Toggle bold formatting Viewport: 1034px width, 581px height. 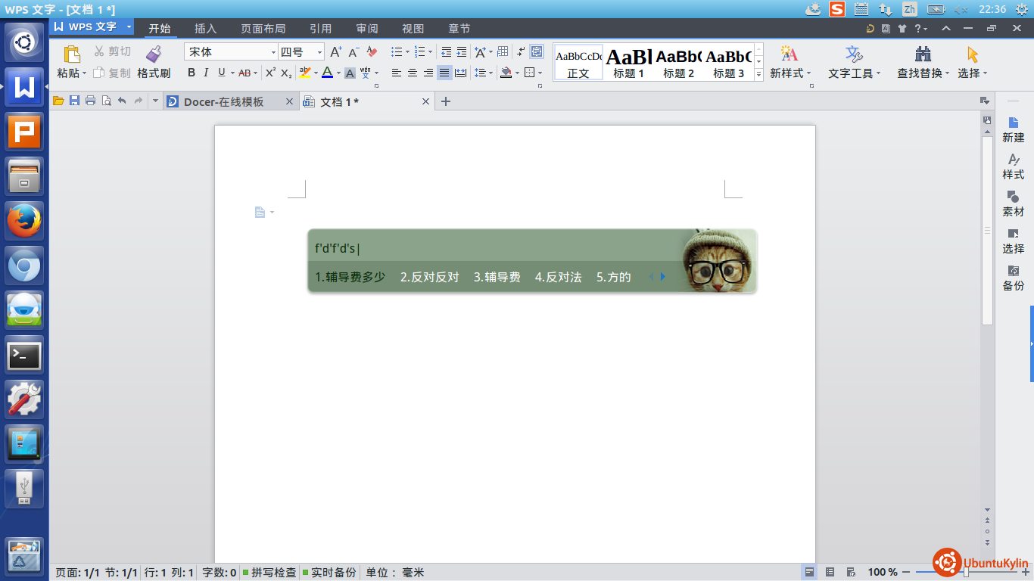point(192,73)
